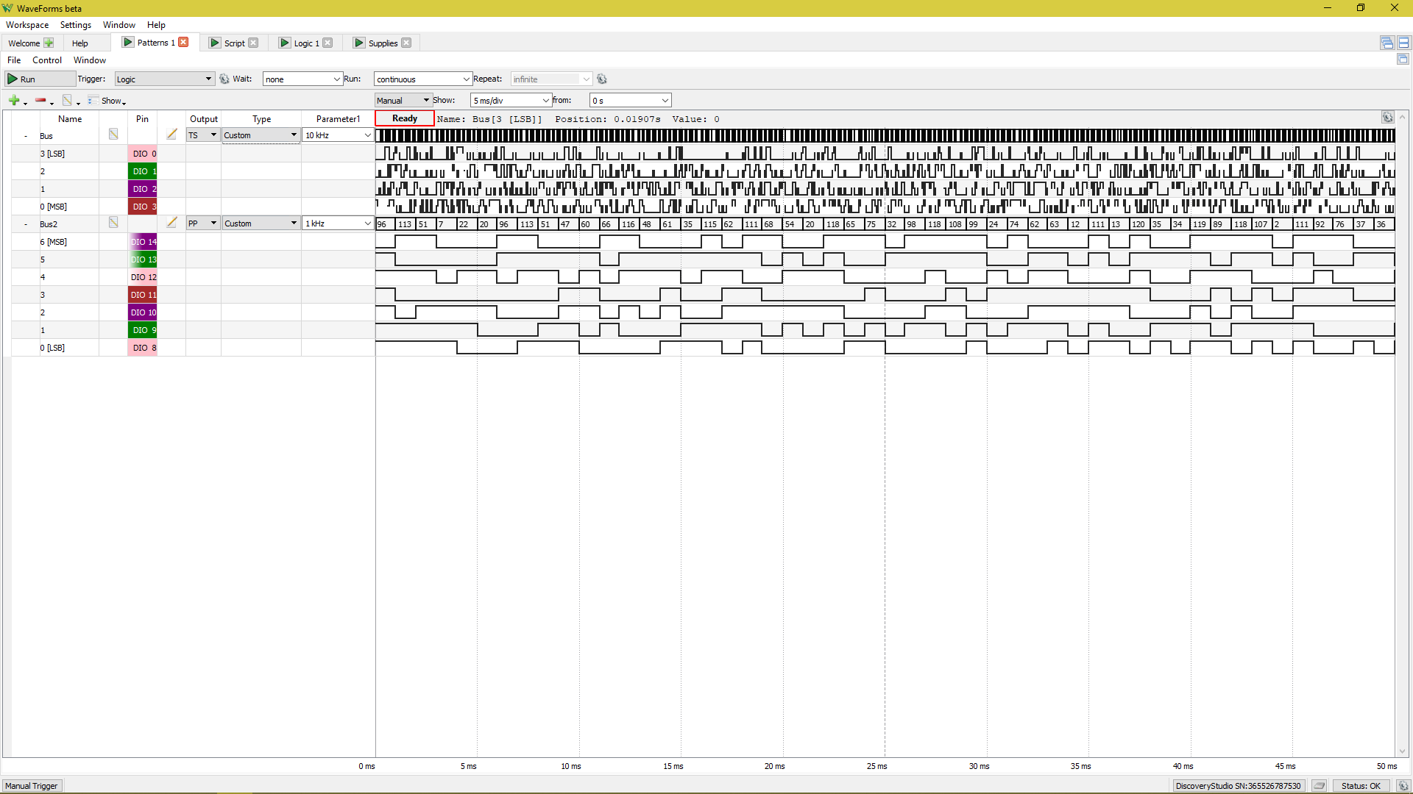Open the Manual scale mode dropdown
The image size is (1413, 794).
click(403, 101)
